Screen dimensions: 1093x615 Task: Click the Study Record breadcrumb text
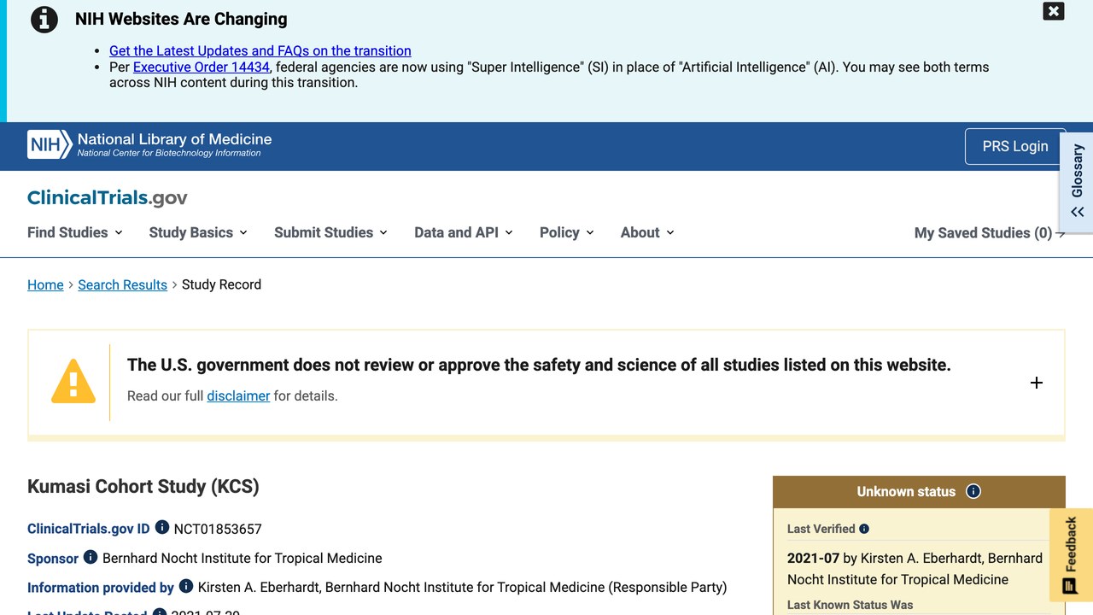(x=221, y=284)
